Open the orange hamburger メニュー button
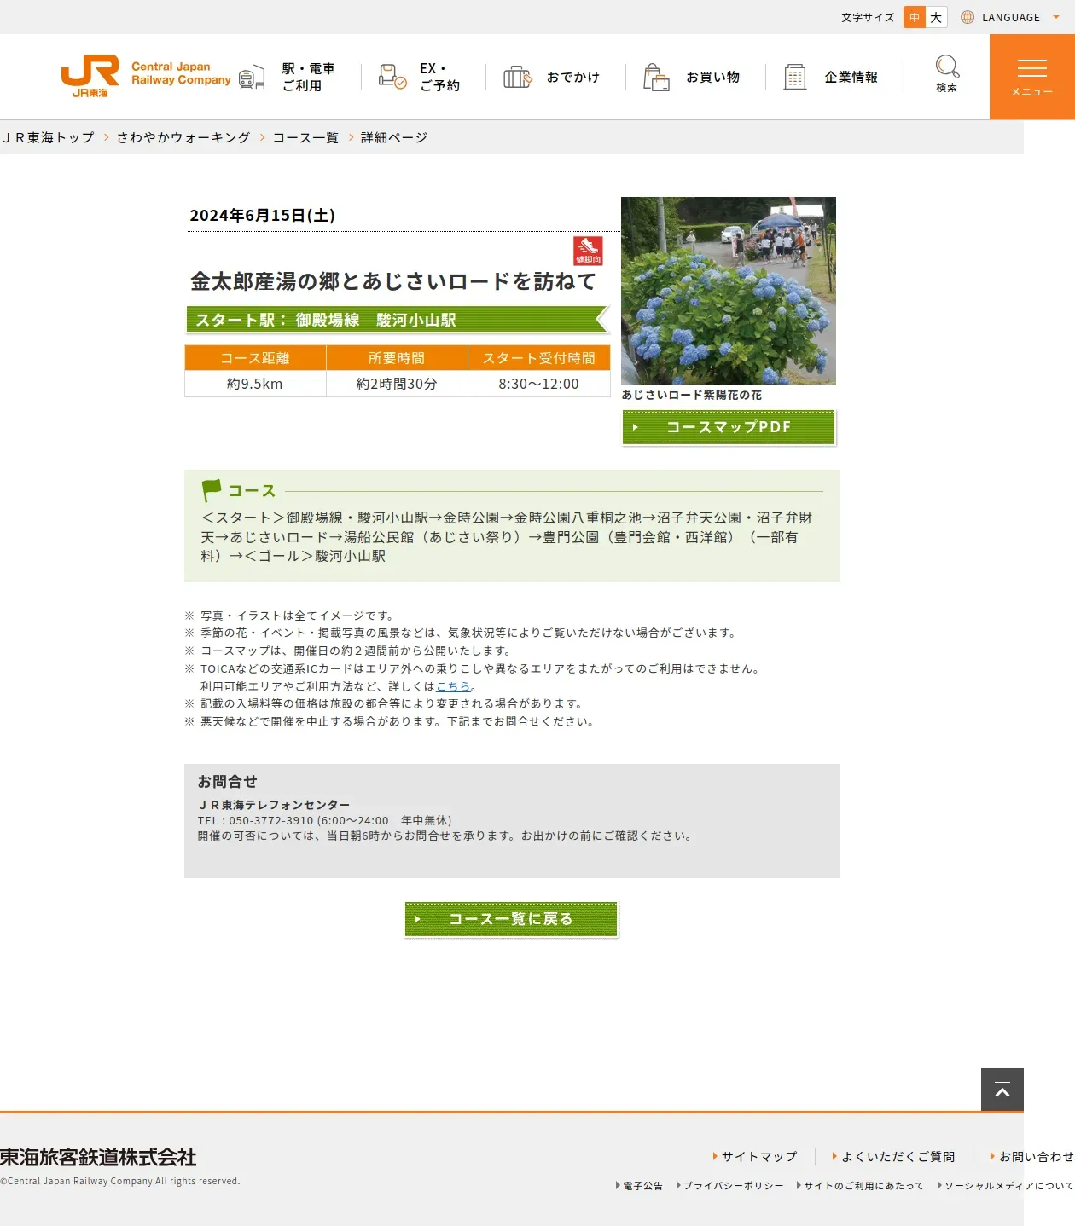1075x1226 pixels. point(1032,77)
